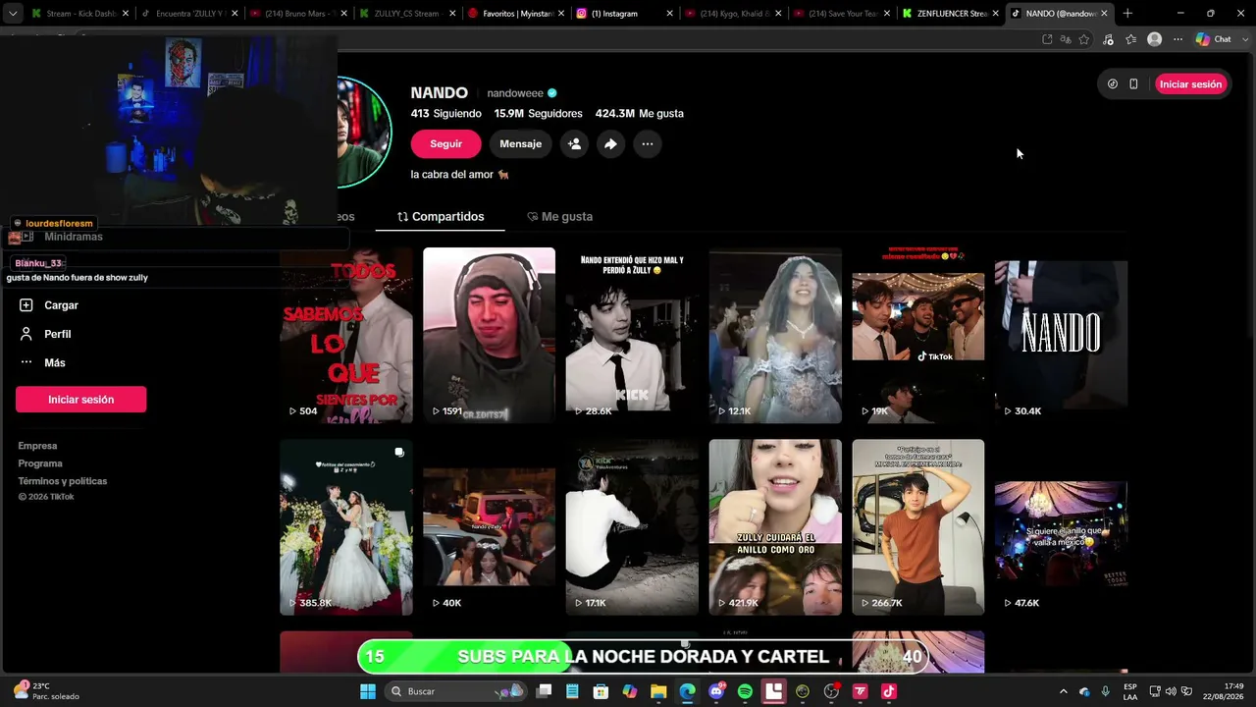
Task: Close the NANDO TikTok browser tab
Action: (1104, 14)
